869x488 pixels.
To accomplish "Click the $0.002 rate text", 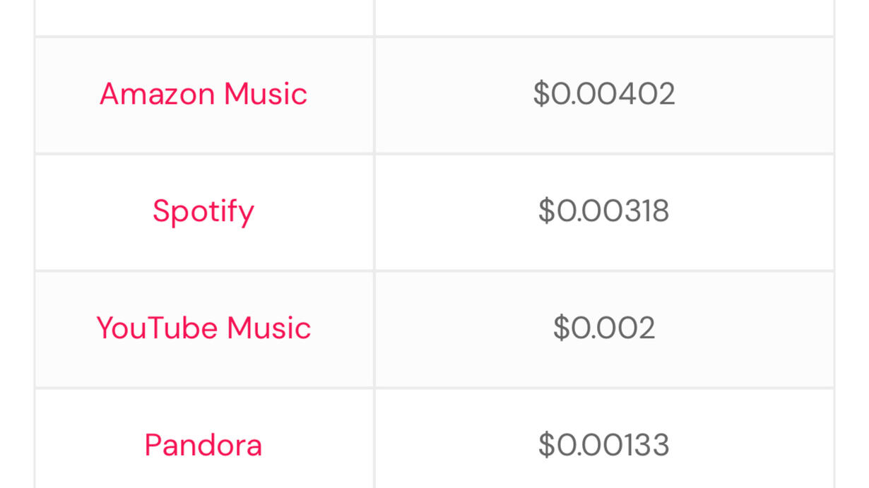I will pyautogui.click(x=604, y=328).
